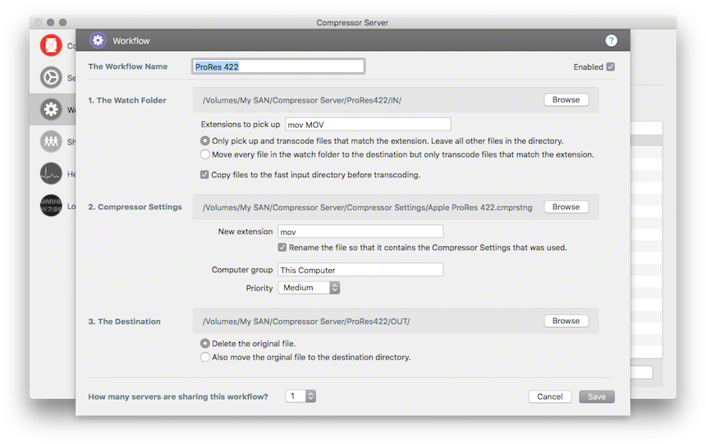
Task: Select 'Move every file in the watch folder' option
Action: (205, 154)
